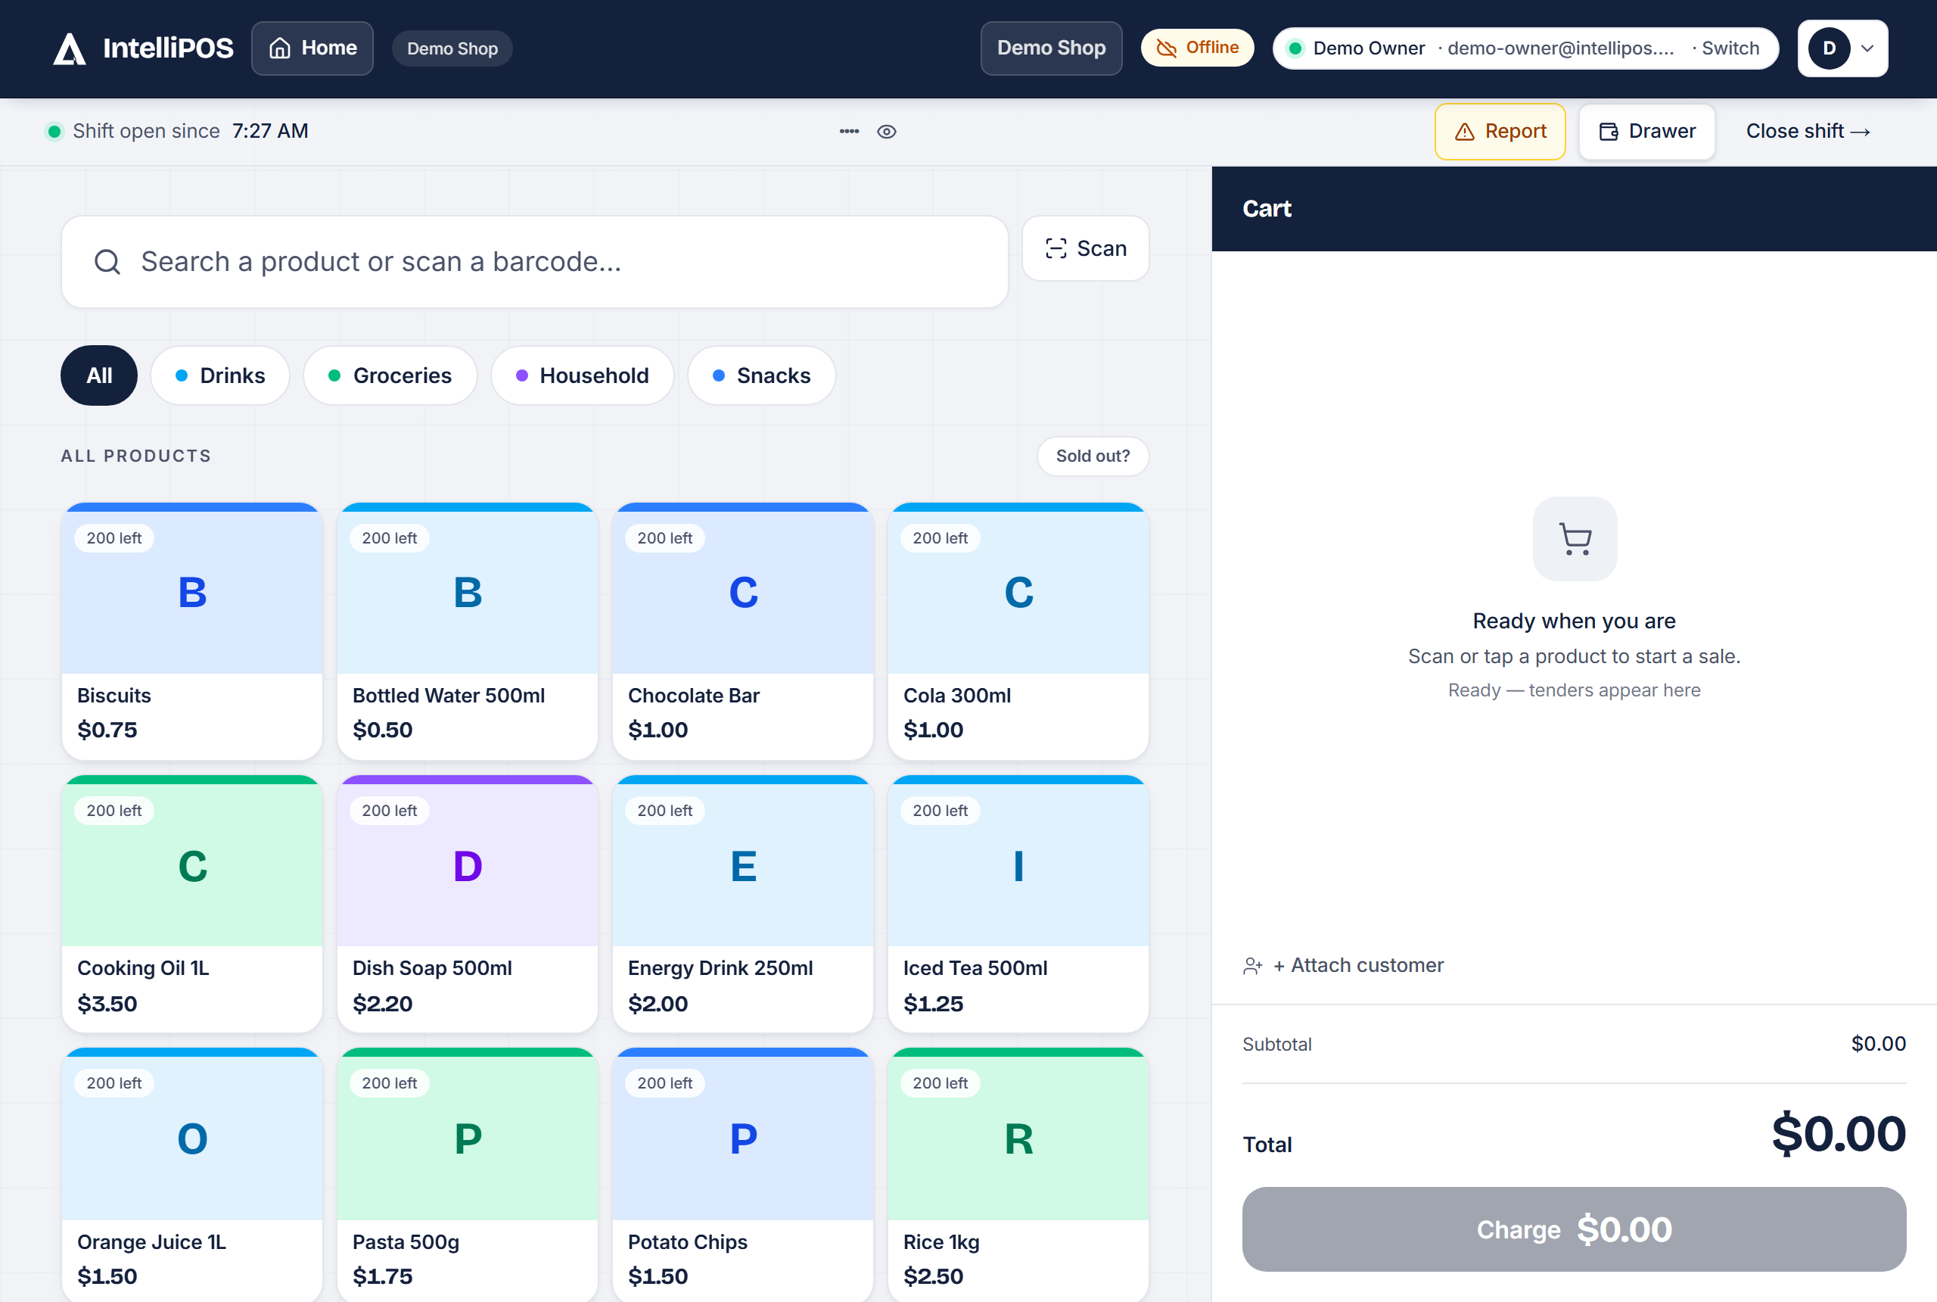Click the IntelliPOS logo icon
Viewport: 1937px width, 1302px height.
(70, 49)
